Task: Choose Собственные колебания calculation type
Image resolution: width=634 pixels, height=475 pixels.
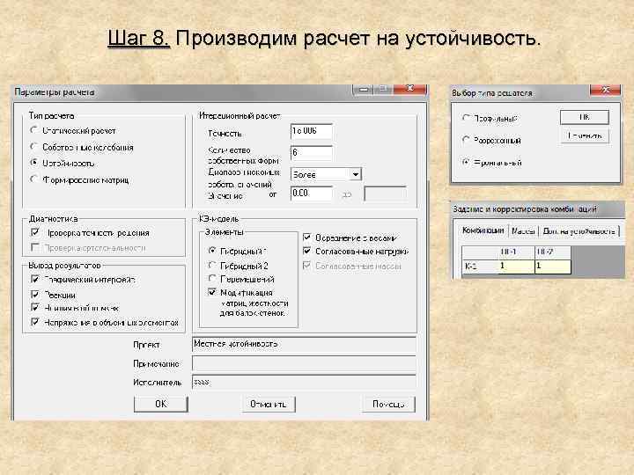Action: [x=34, y=147]
